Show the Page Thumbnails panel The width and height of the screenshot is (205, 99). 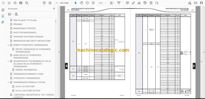tap(3, 10)
